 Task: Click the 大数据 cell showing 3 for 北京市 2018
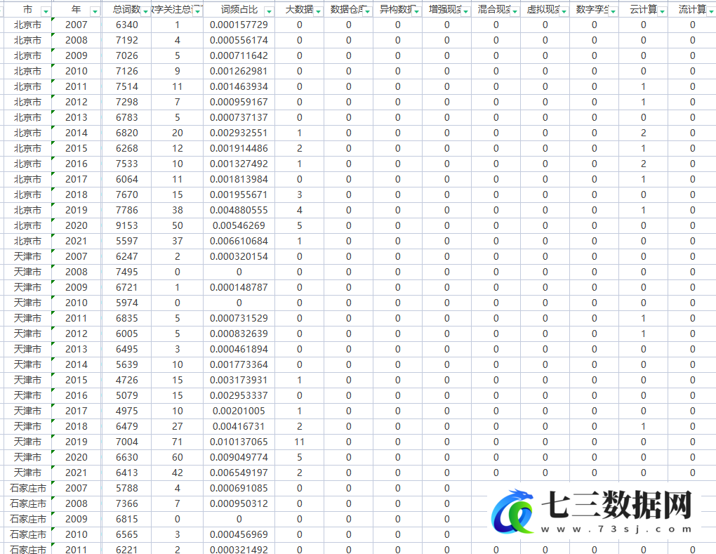[299, 195]
